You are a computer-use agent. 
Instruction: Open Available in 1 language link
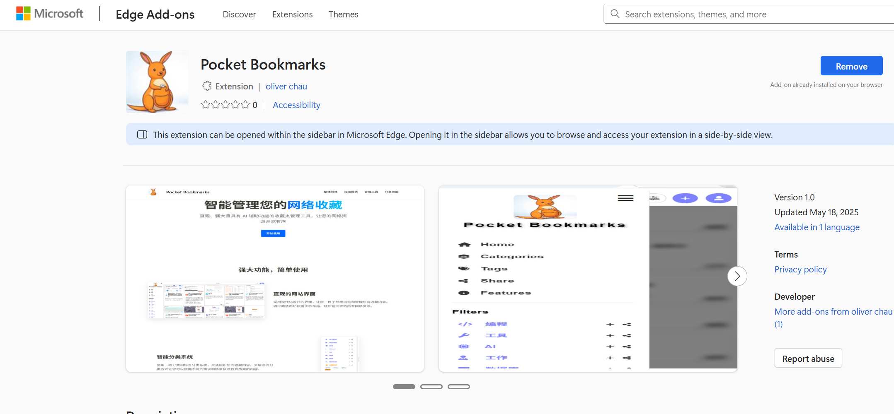(x=817, y=227)
